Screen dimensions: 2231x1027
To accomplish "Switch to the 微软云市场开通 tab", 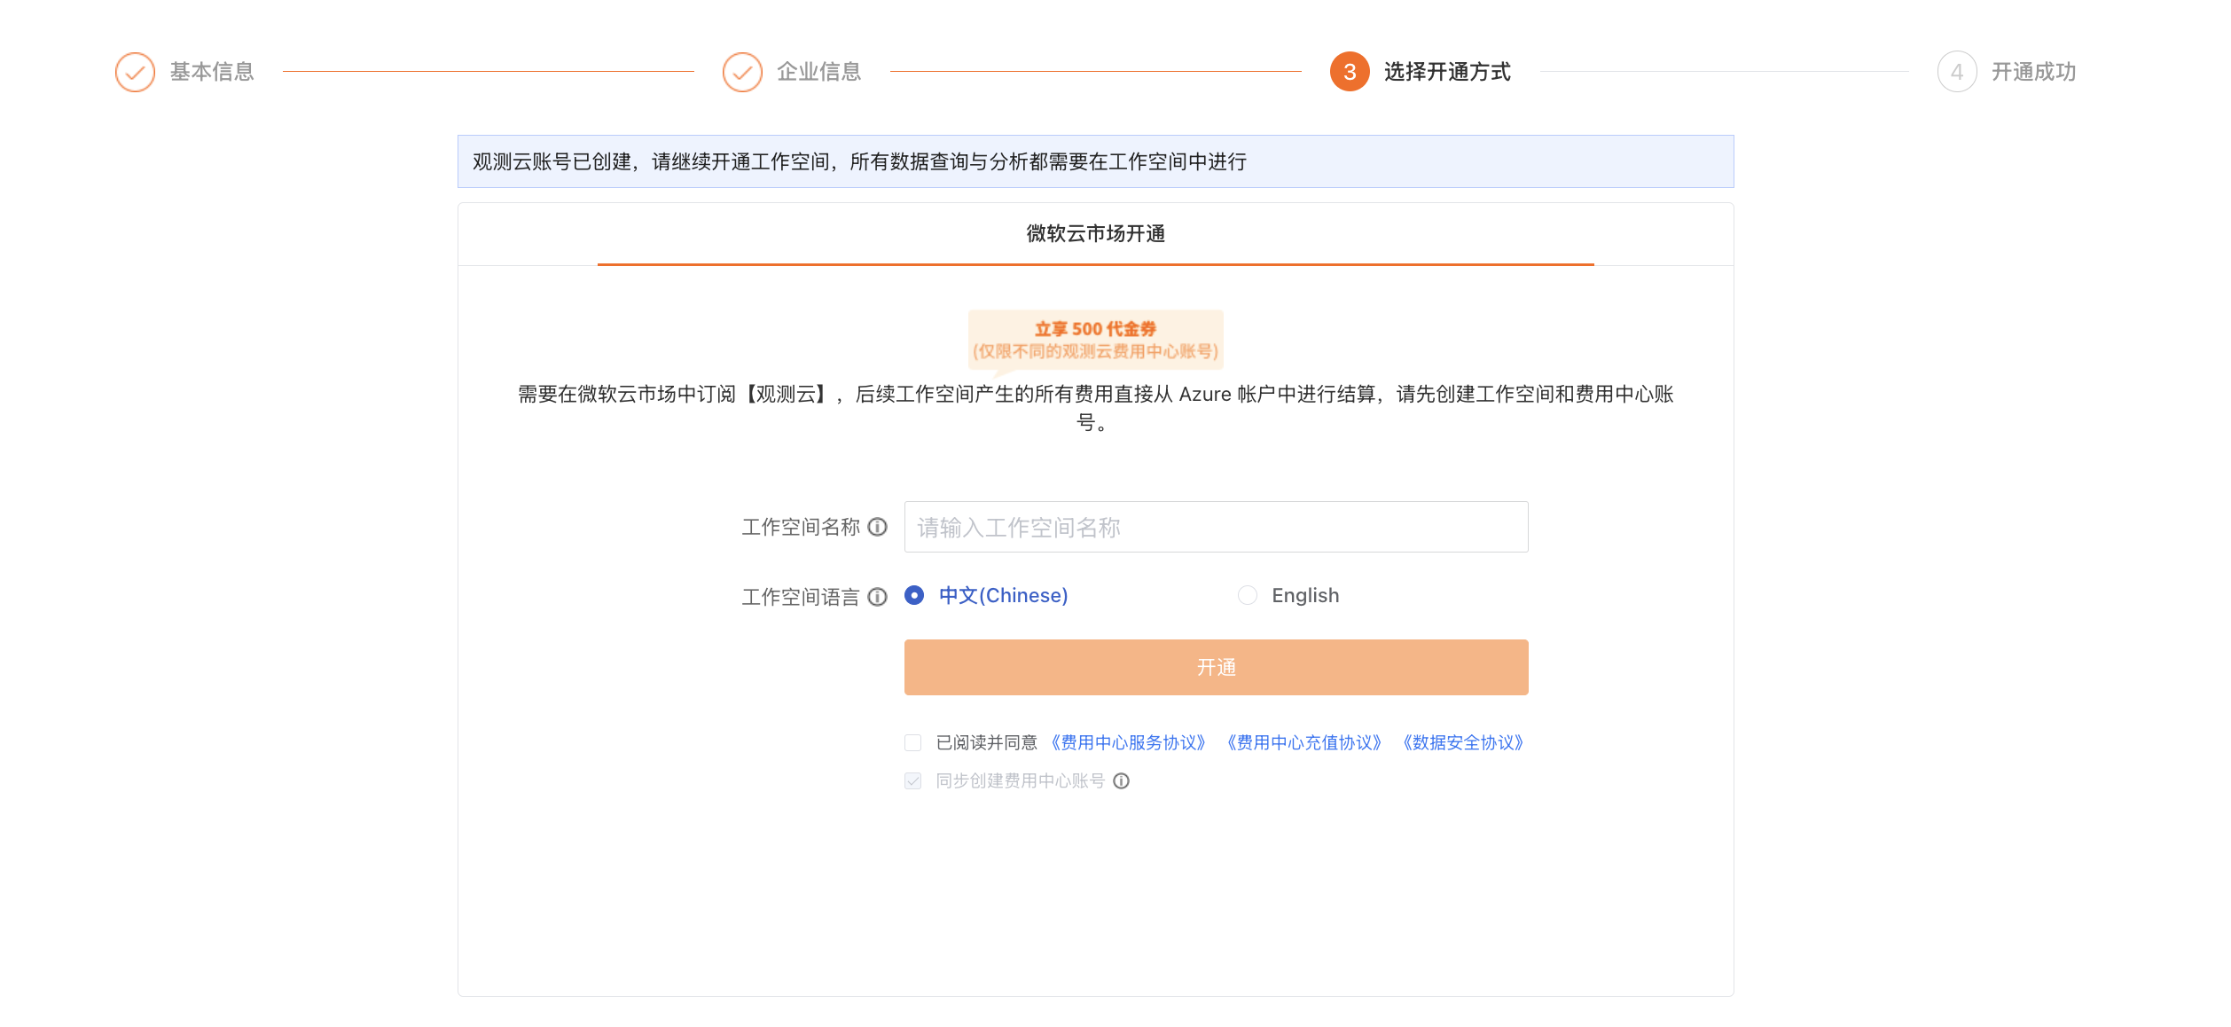I will (1096, 233).
